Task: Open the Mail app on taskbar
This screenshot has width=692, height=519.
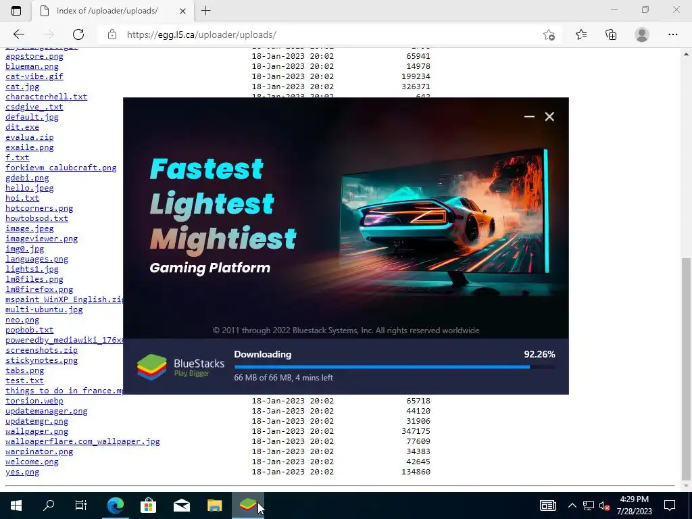Action: [181, 505]
